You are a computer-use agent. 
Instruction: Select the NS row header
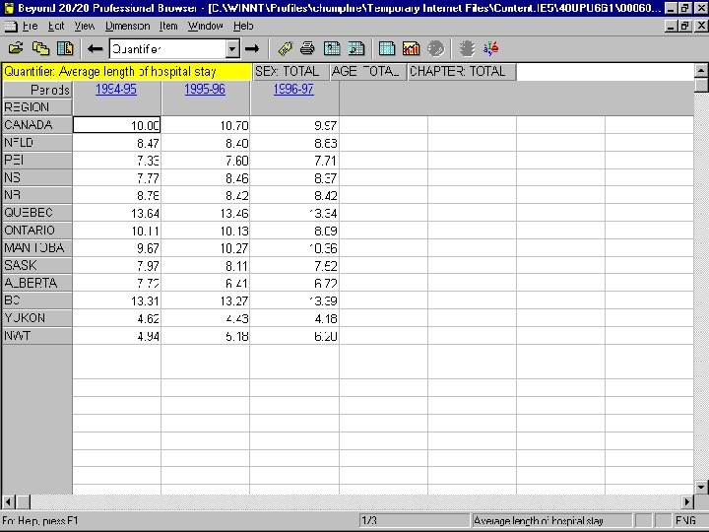pyautogui.click(x=37, y=177)
